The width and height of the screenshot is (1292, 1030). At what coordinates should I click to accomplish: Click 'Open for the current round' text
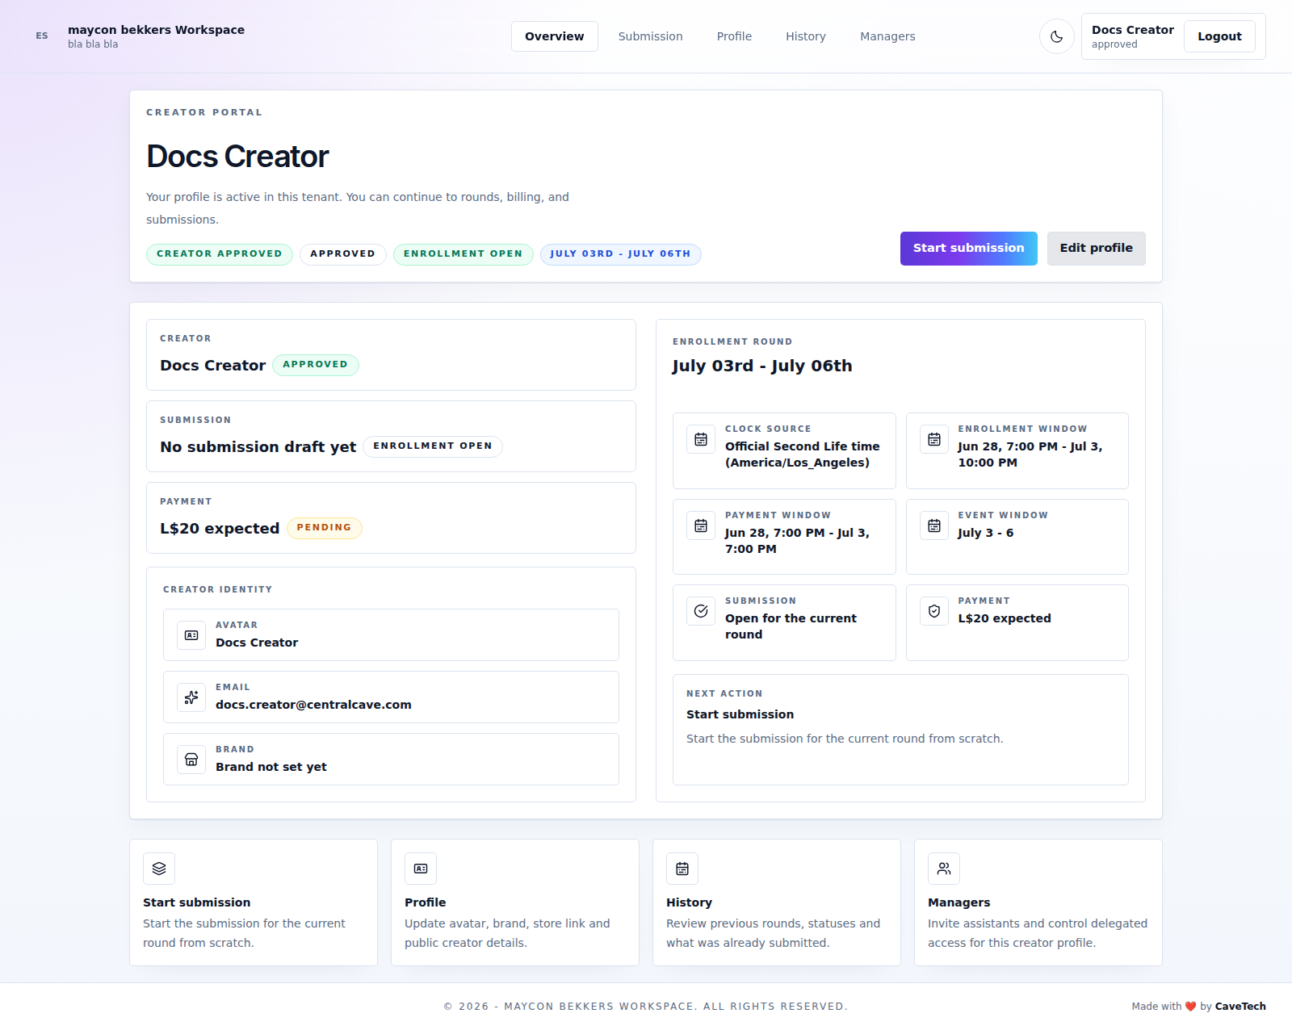click(791, 626)
